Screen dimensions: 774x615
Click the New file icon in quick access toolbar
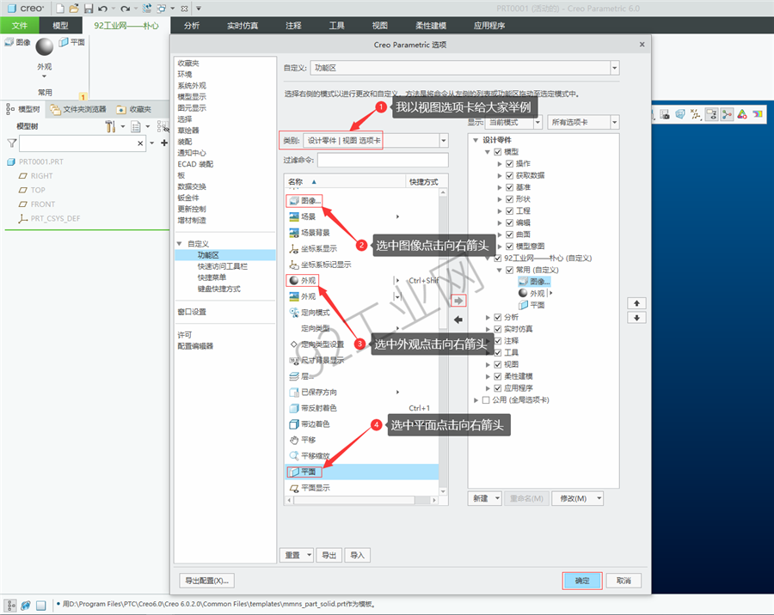coord(59,9)
